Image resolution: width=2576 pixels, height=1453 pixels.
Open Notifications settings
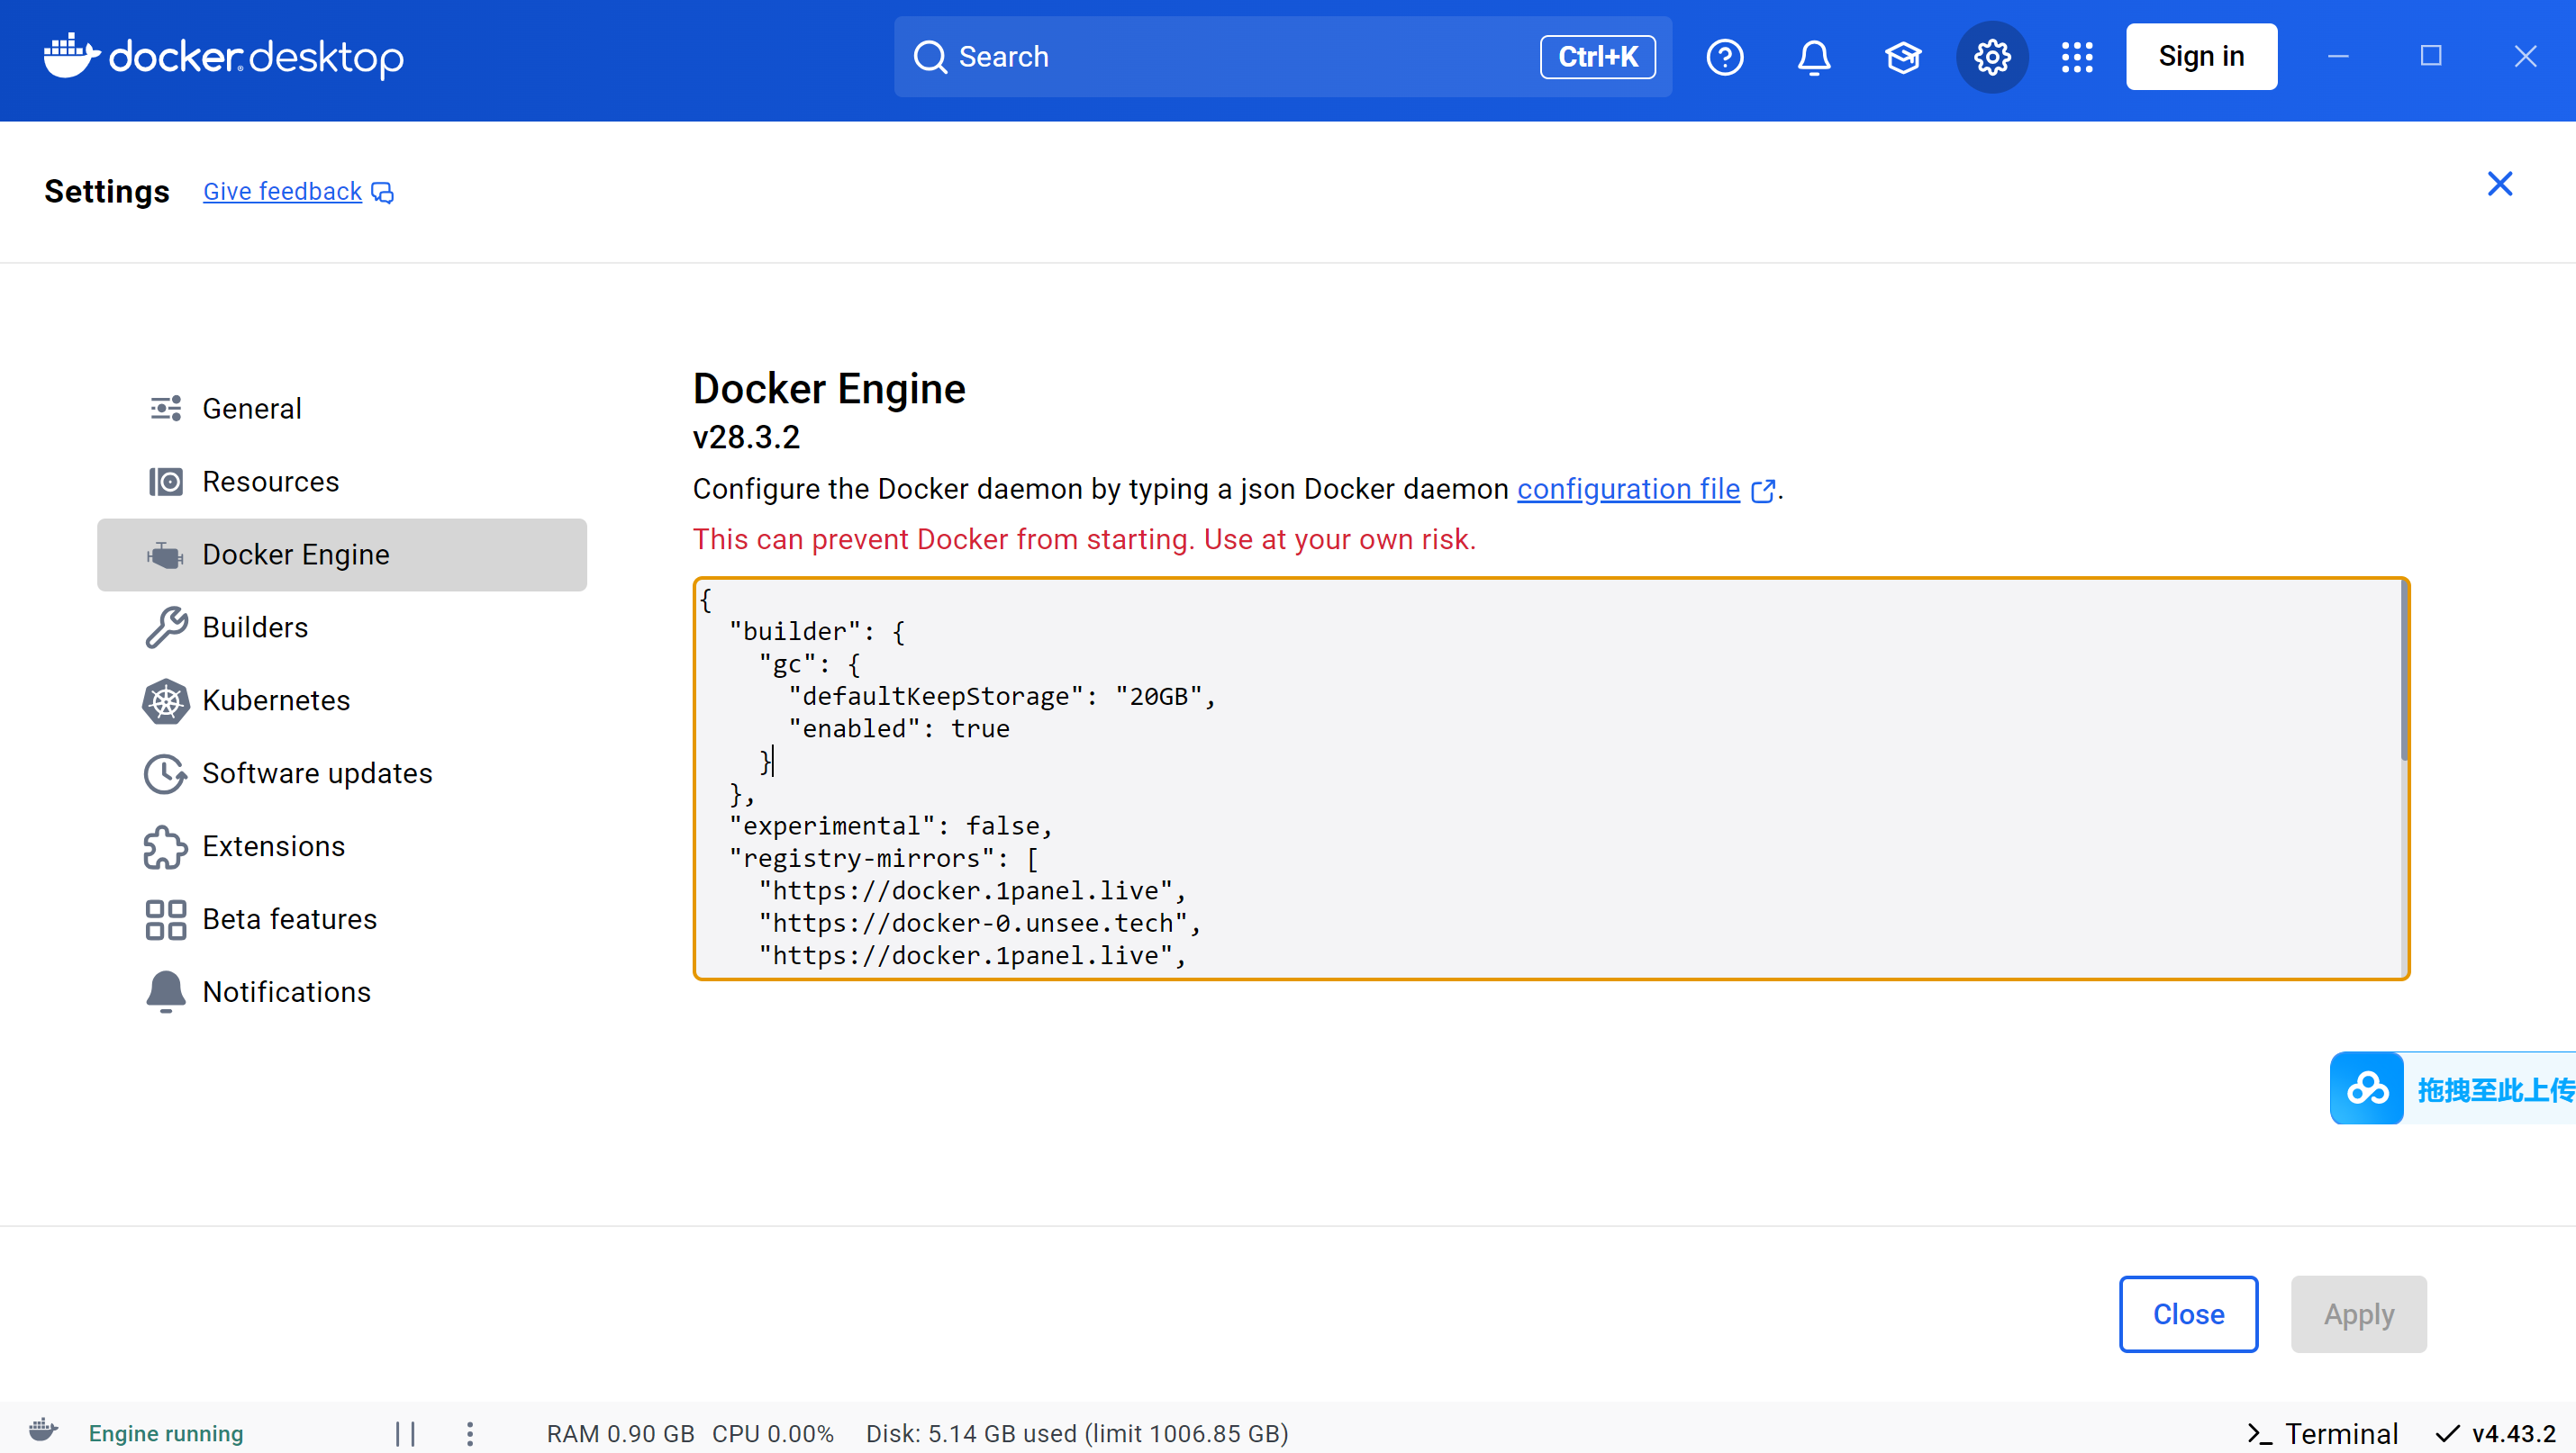tap(342, 992)
